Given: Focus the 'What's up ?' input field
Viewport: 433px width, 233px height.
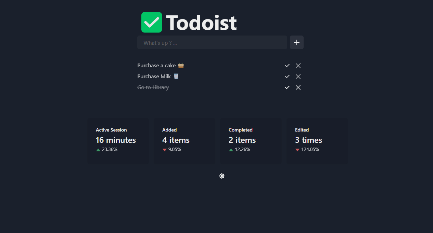Looking at the screenshot, I should (212, 42).
